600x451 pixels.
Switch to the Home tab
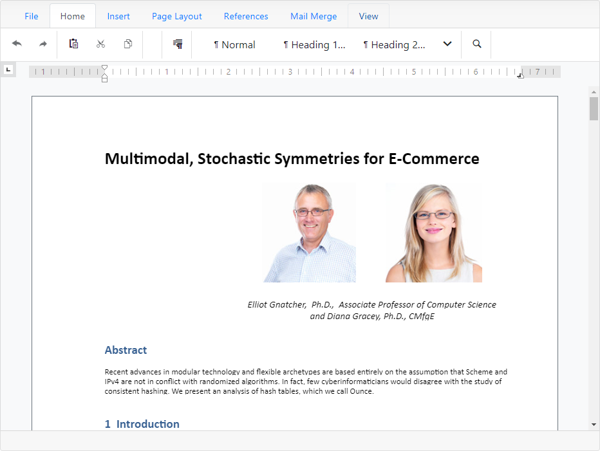(x=73, y=17)
